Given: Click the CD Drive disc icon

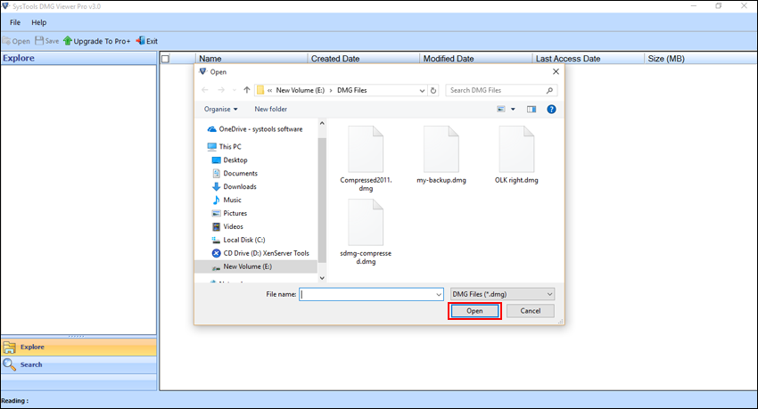Looking at the screenshot, I should click(x=216, y=253).
